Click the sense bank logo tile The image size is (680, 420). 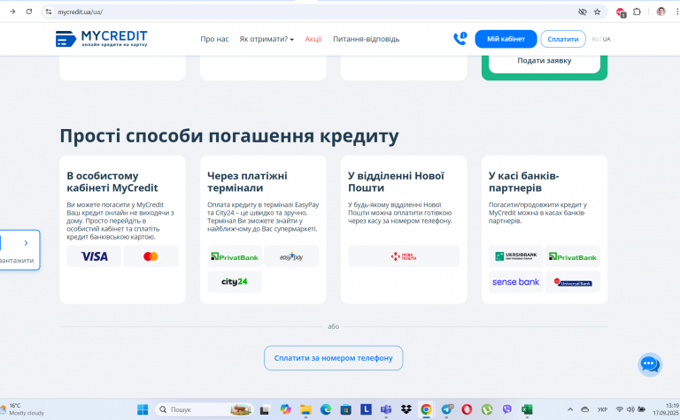pos(516,281)
